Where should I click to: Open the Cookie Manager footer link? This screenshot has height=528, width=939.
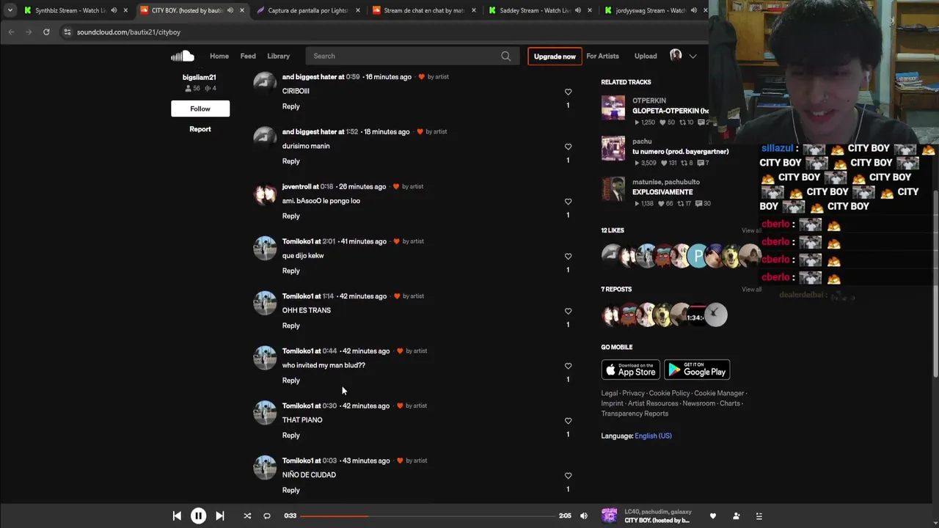[719, 394]
